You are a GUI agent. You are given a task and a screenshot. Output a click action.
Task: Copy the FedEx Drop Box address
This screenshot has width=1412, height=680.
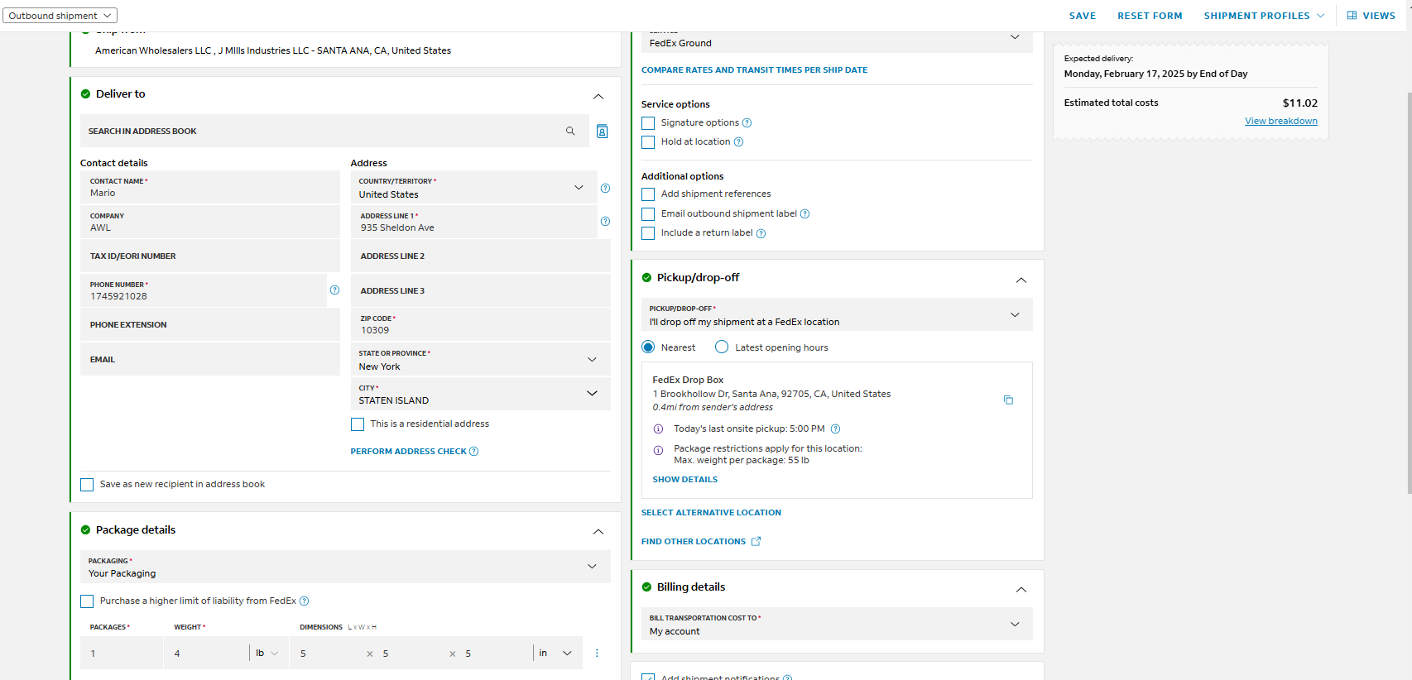click(x=1008, y=400)
